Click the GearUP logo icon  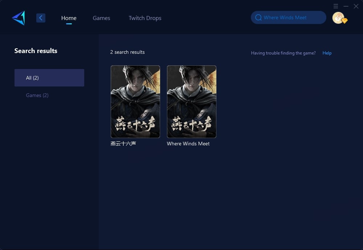[x=19, y=18]
